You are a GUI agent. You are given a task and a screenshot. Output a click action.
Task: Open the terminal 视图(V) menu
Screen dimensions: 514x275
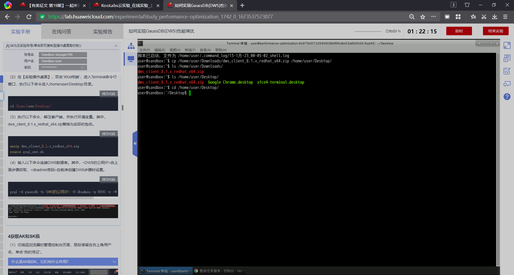[175, 50]
